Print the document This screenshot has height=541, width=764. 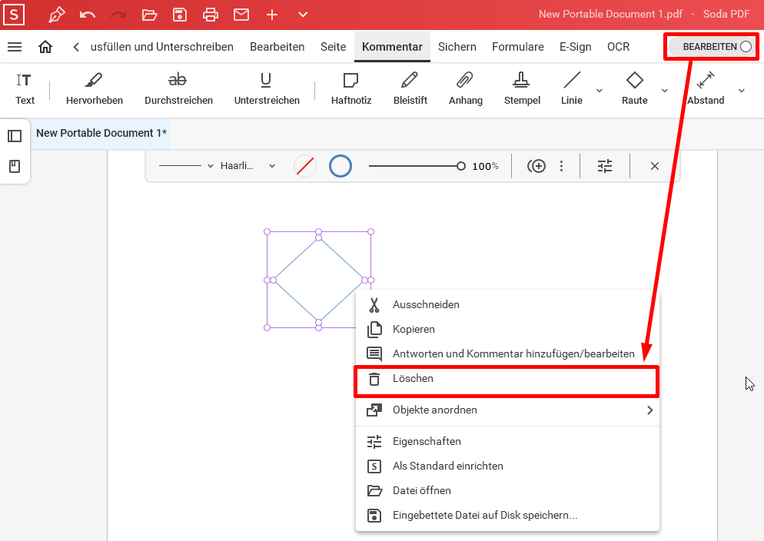(211, 15)
